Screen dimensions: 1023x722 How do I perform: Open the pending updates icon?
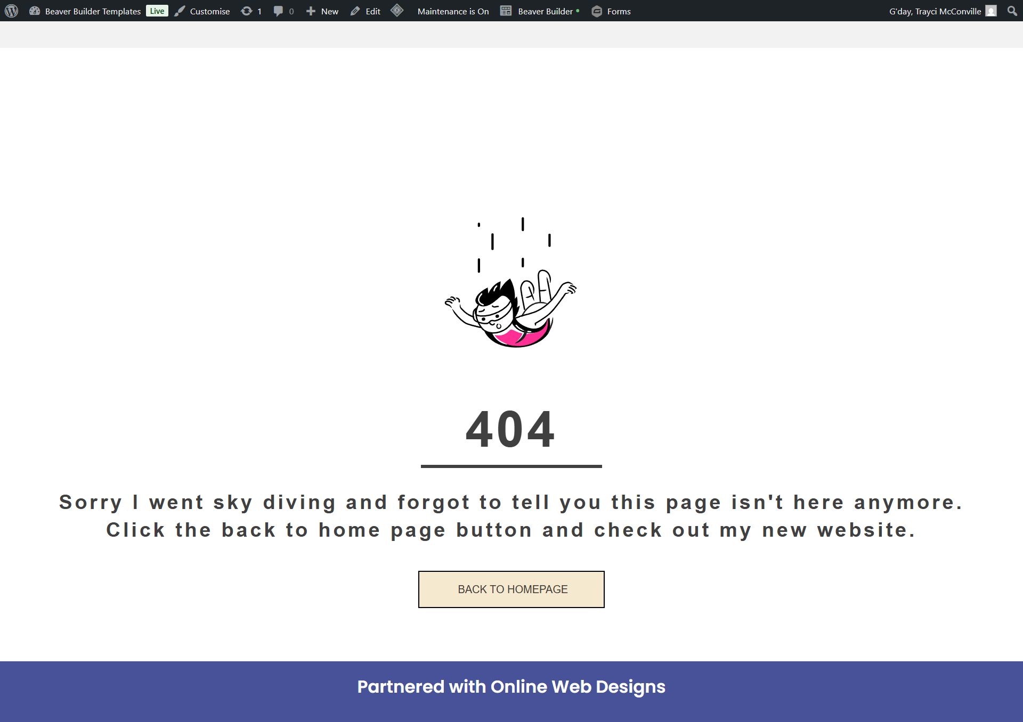(247, 11)
